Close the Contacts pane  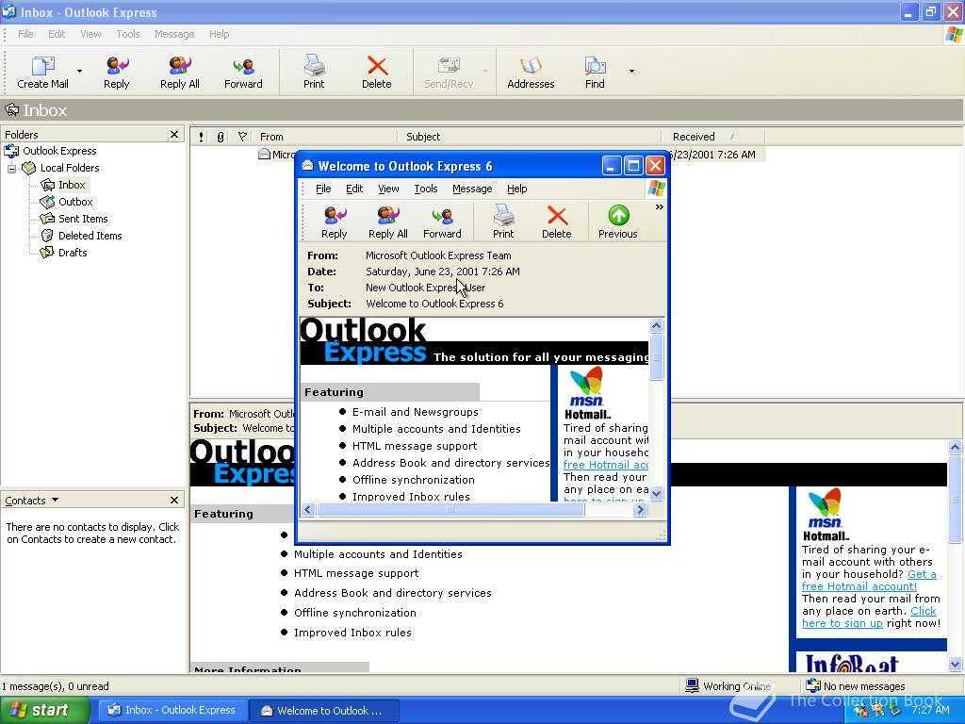(174, 501)
